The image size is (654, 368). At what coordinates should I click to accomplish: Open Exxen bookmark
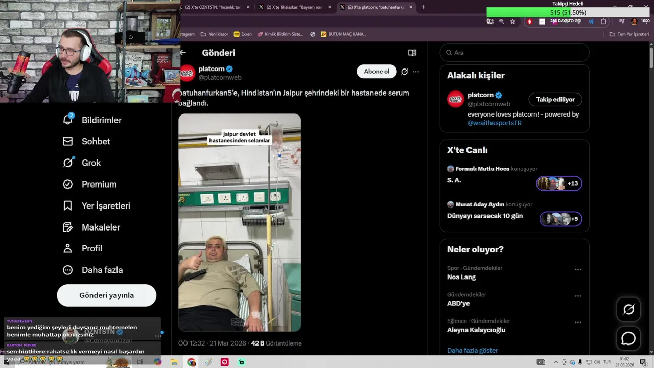(243, 34)
